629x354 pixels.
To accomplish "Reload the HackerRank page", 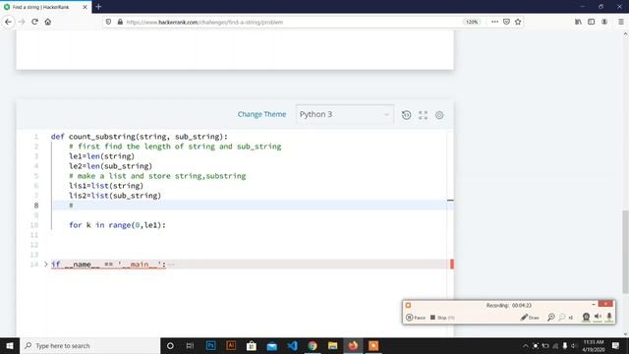I will (35, 22).
